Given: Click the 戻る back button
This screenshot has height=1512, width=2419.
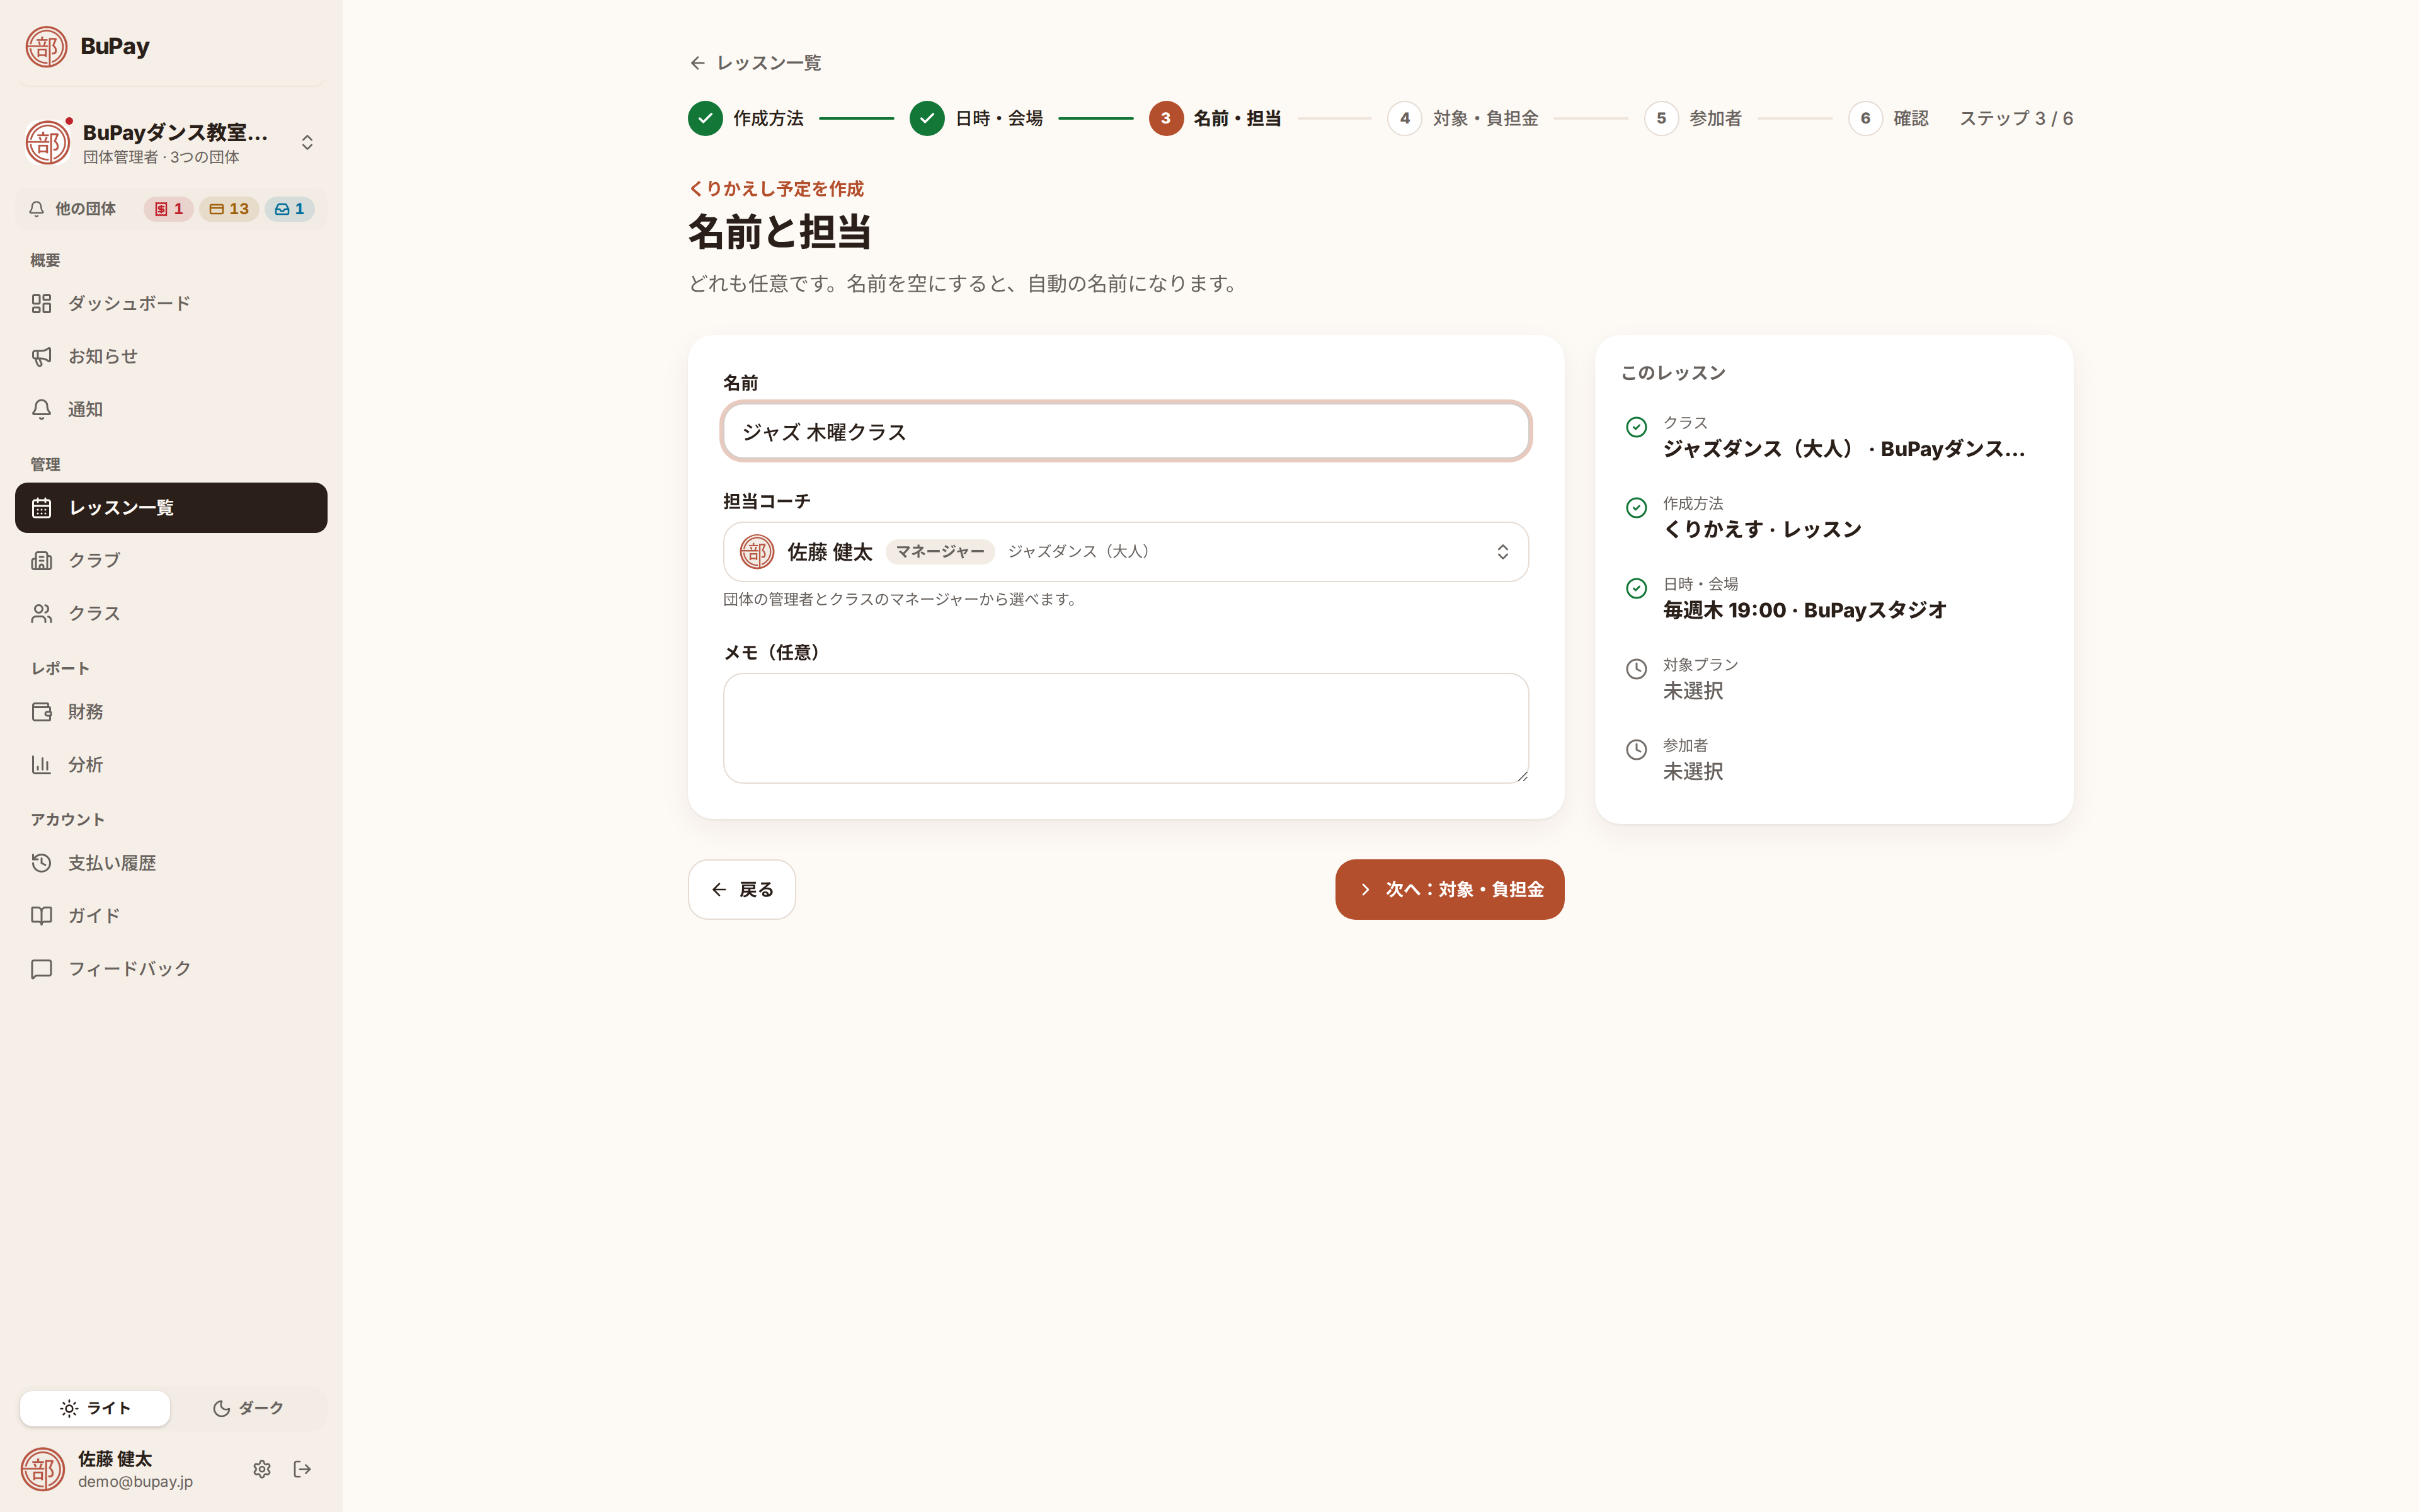Looking at the screenshot, I should pos(741,889).
